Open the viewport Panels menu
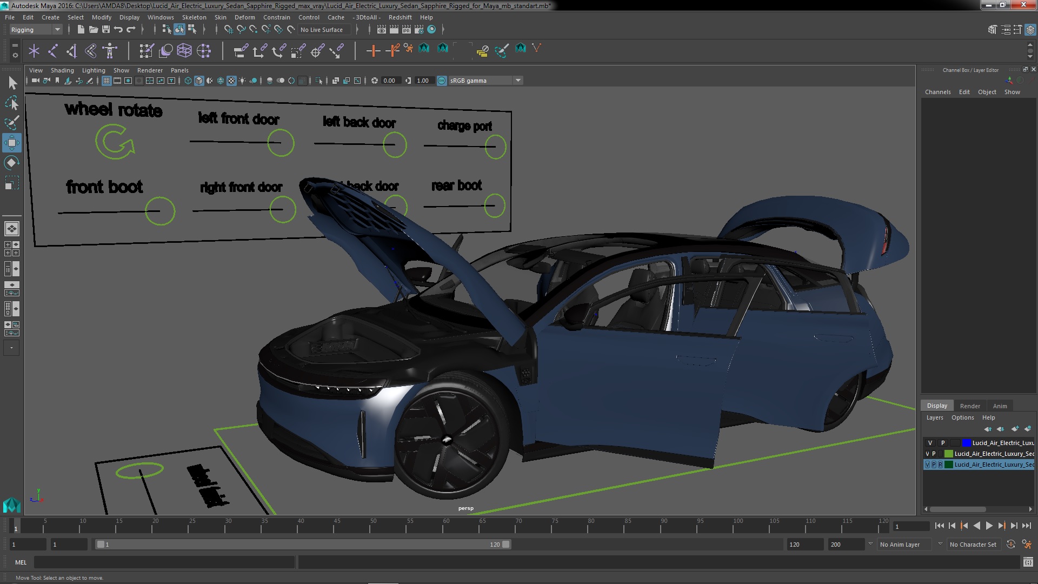Image resolution: width=1038 pixels, height=584 pixels. (x=179, y=70)
